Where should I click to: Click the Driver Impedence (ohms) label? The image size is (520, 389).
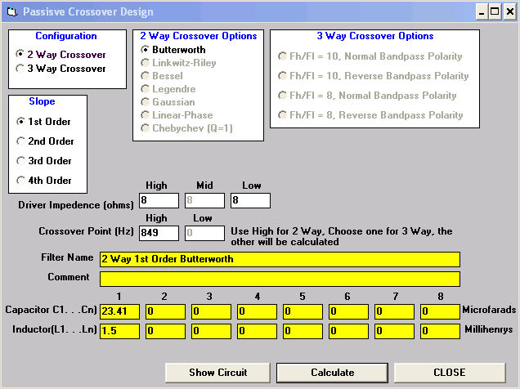(76, 205)
